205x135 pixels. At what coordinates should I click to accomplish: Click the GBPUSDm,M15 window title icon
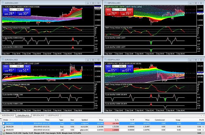tap(106, 3)
